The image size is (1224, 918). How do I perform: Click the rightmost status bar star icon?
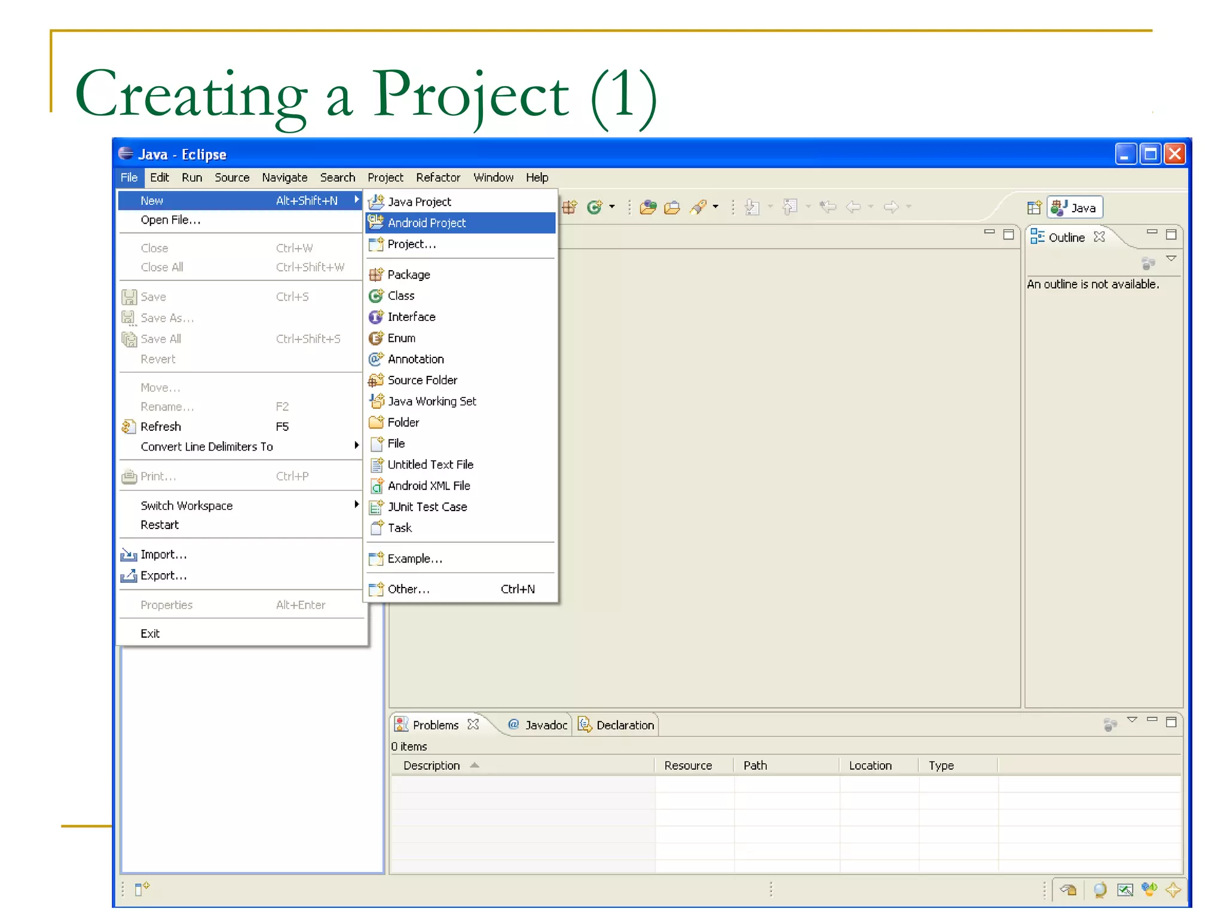click(x=1173, y=890)
